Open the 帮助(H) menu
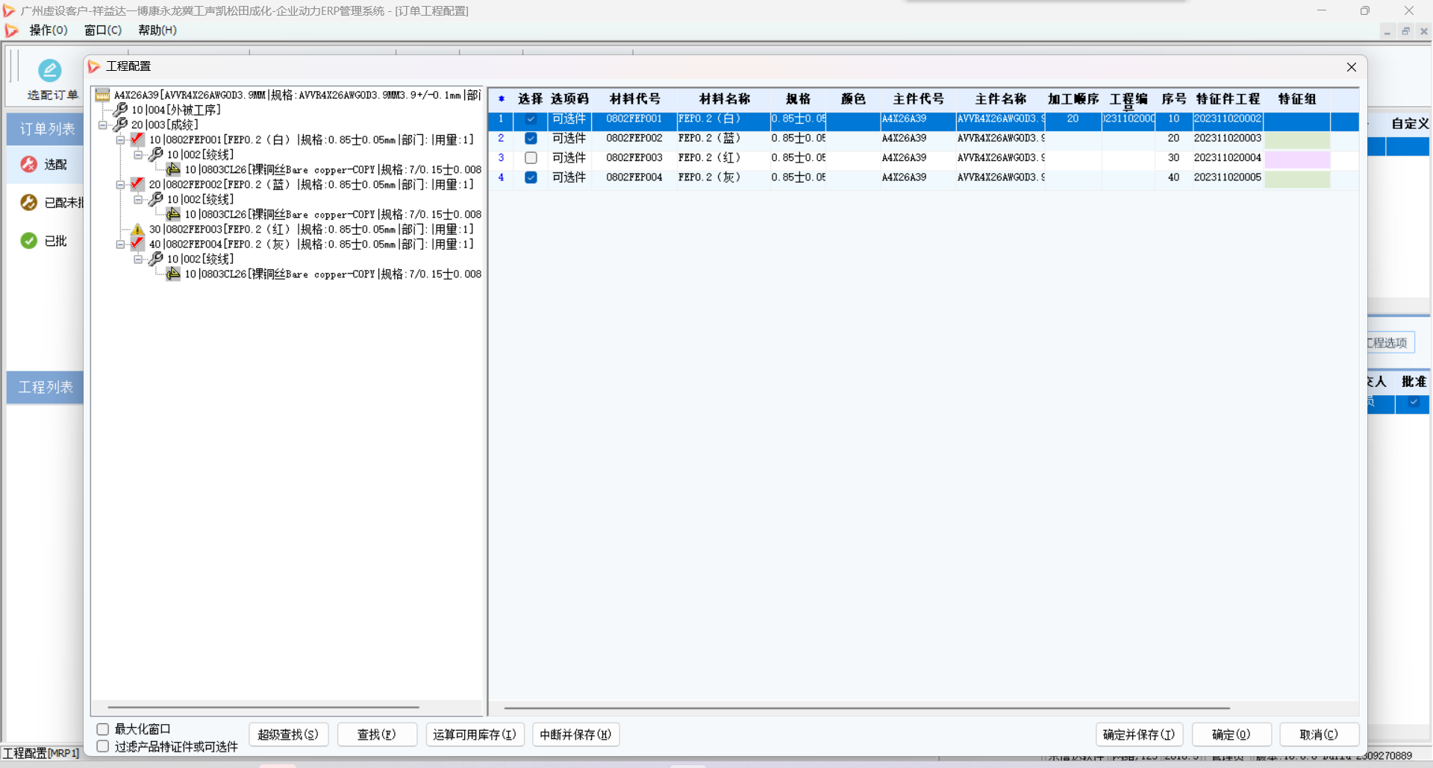 [x=157, y=31]
